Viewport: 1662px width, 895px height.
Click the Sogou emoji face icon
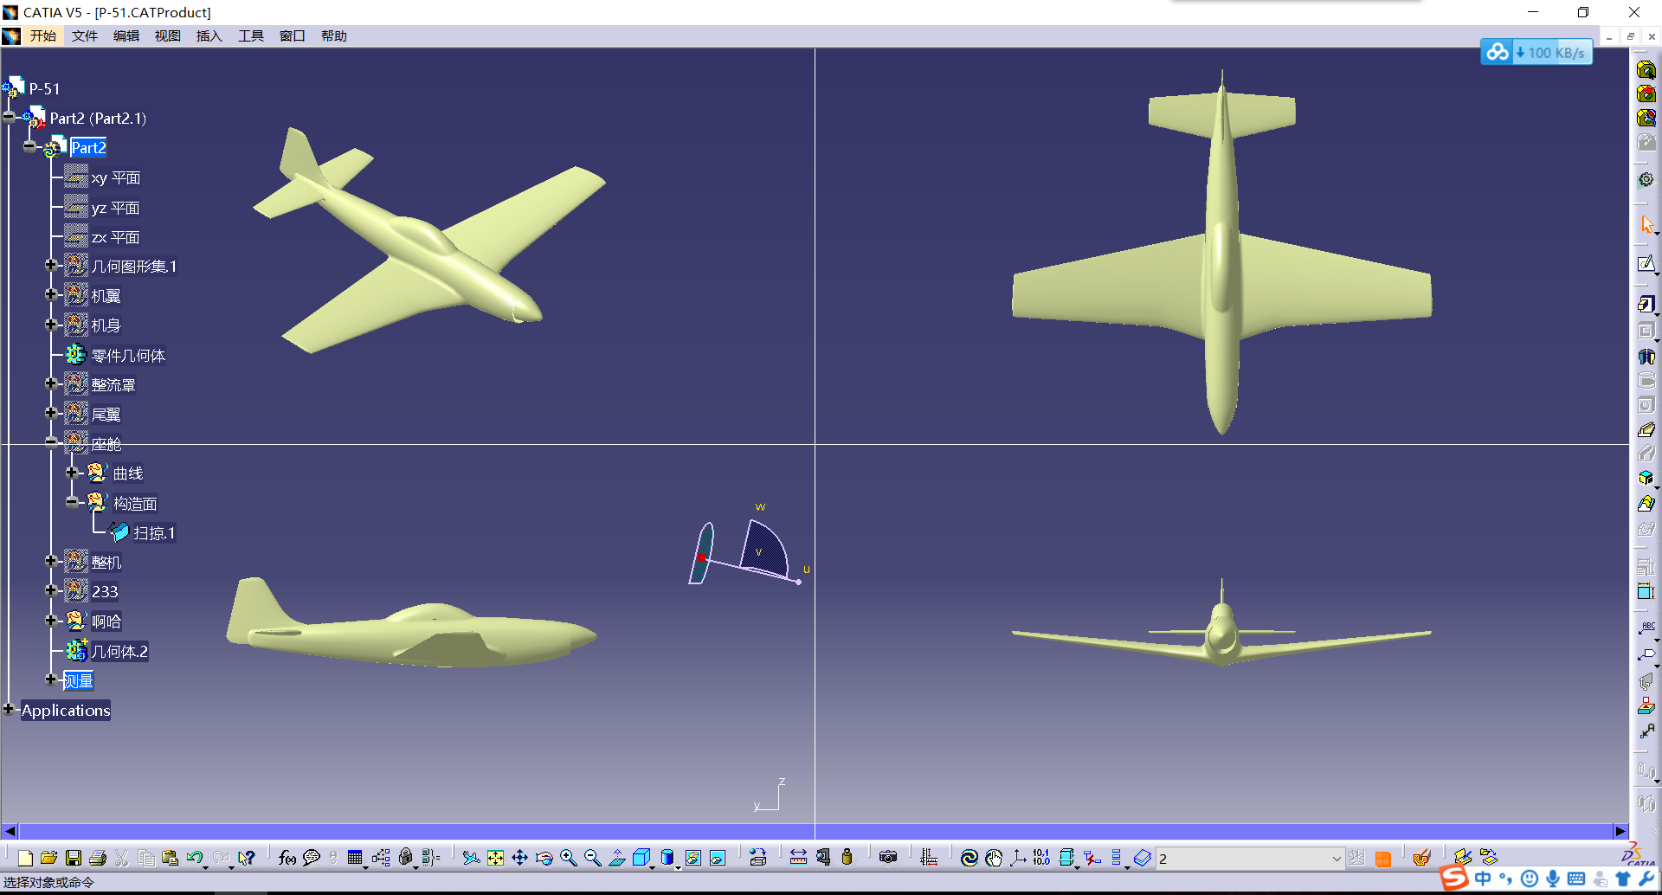[x=1530, y=879]
